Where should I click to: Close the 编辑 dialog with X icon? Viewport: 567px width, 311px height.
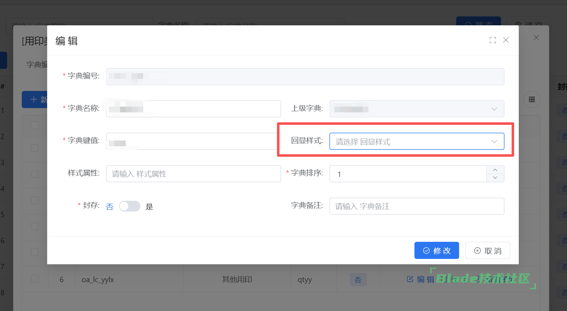506,40
